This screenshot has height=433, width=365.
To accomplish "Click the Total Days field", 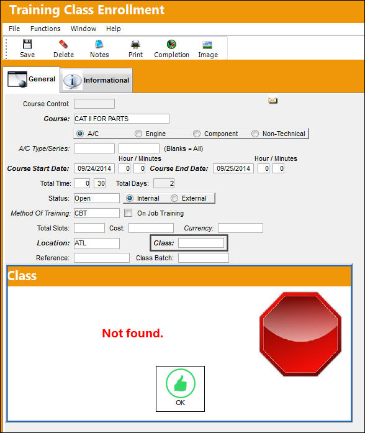I will (164, 183).
